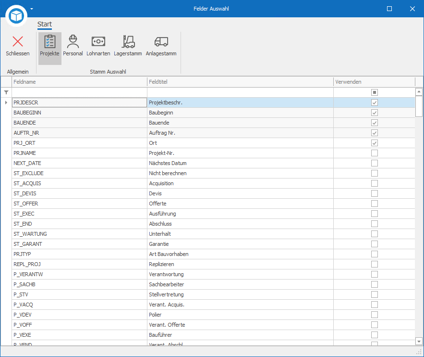Image resolution: width=424 pixels, height=357 pixels.
Task: Select the P_VEXE field name cell
Action: point(79,335)
